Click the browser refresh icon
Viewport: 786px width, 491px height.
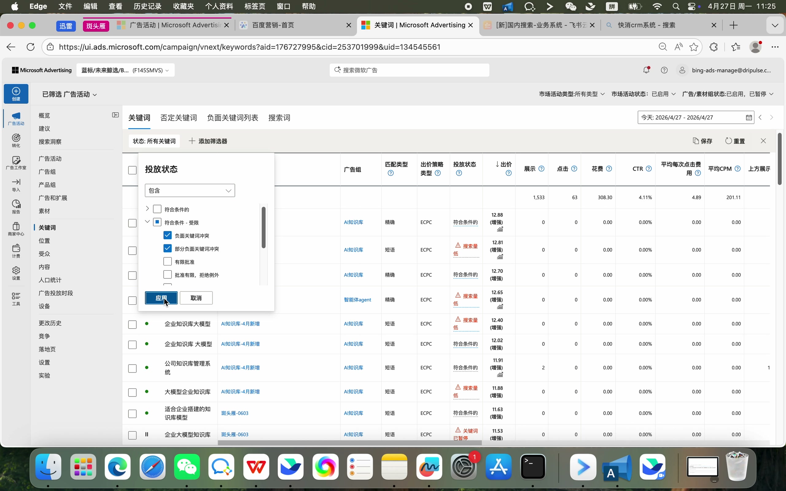(30, 47)
